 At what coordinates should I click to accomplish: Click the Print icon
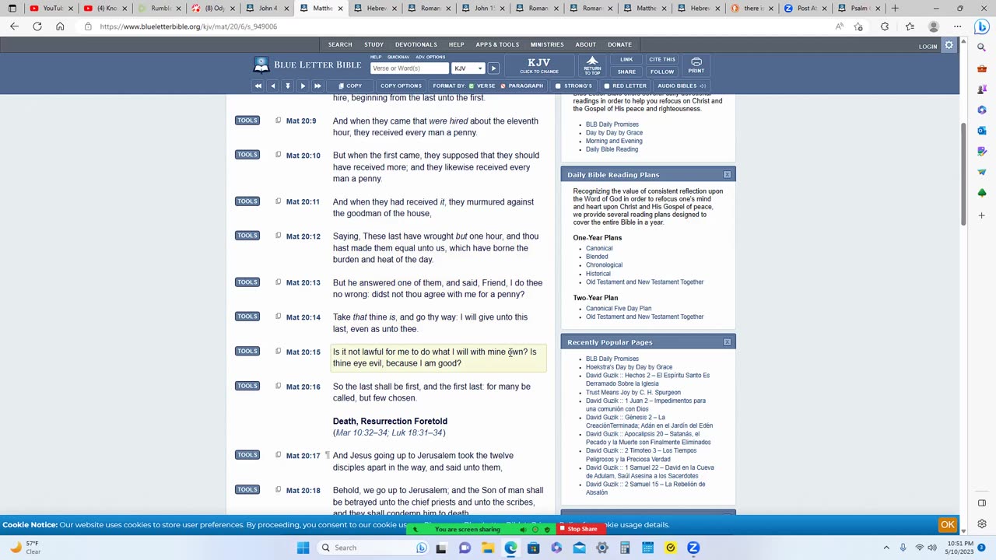click(696, 65)
